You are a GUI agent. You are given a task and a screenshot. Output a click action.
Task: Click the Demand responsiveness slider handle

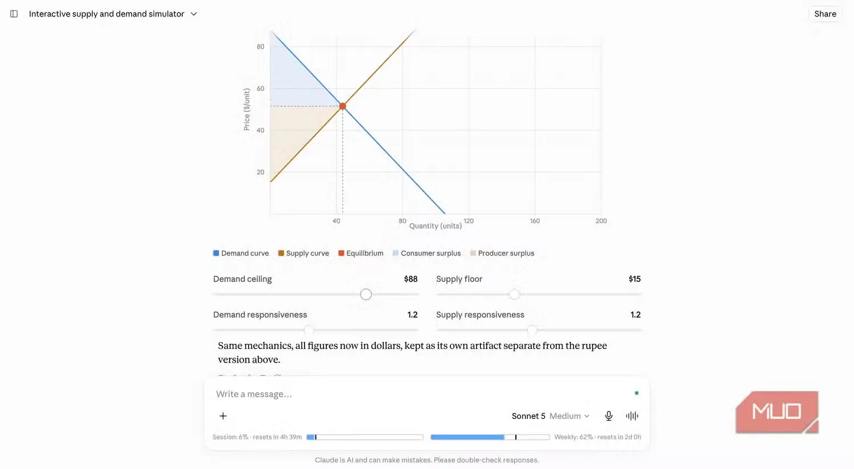coord(309,330)
